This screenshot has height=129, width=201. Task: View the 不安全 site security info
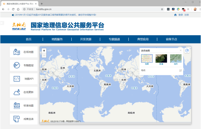click(x=28, y=9)
